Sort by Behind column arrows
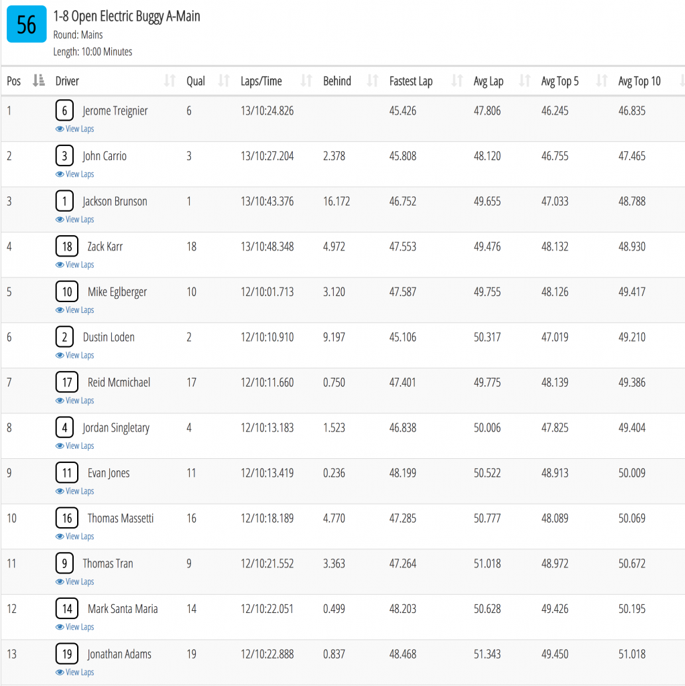Image resolution: width=685 pixels, height=686 pixels. [373, 81]
